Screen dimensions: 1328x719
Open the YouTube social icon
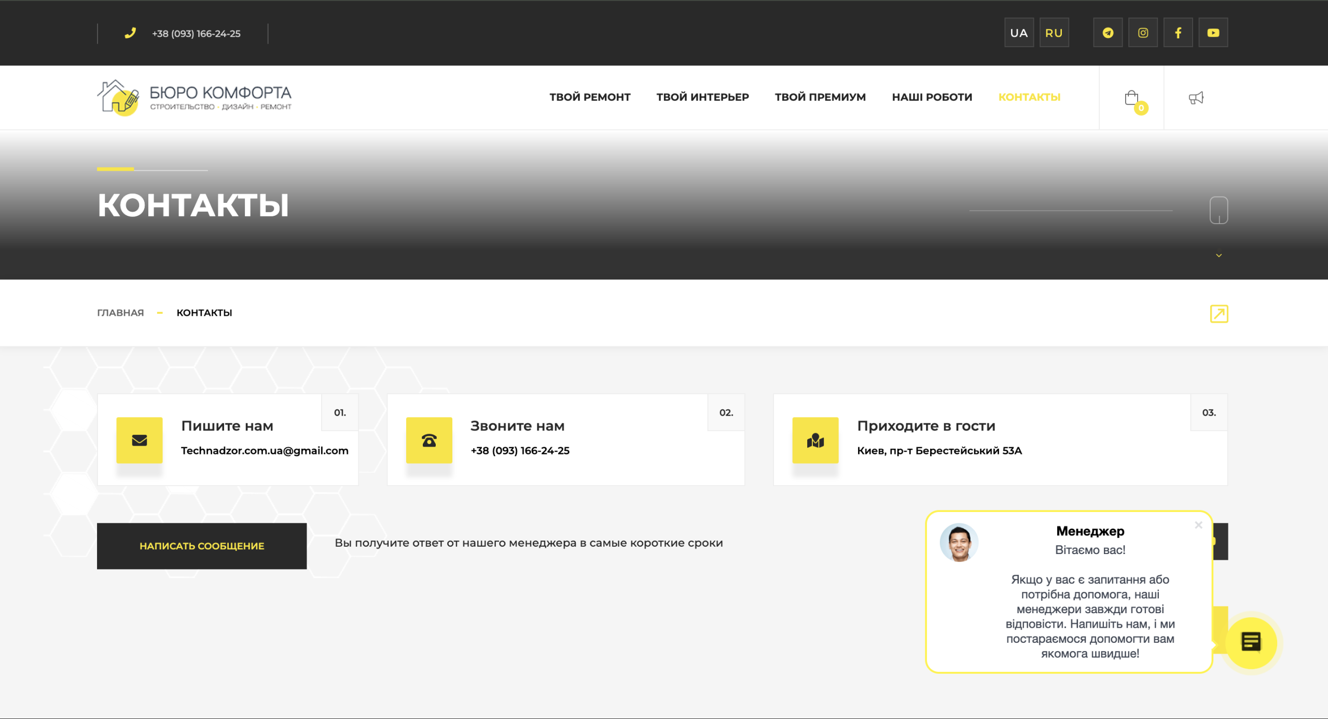pyautogui.click(x=1213, y=33)
